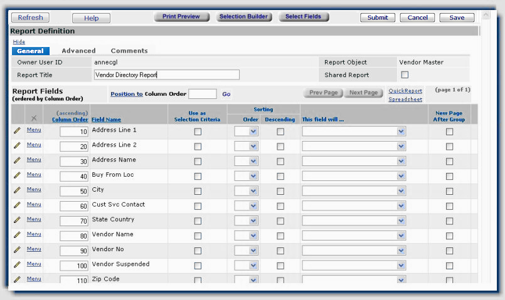Screen dimensions: 505x300
Task: Toggle Descending checkbox for Vendor No
Action: 280,251
